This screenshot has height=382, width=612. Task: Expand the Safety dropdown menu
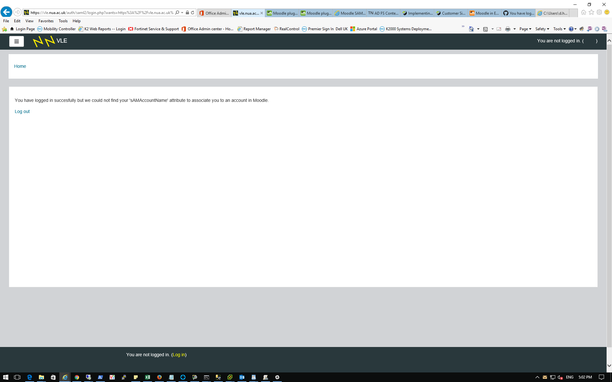tap(542, 29)
